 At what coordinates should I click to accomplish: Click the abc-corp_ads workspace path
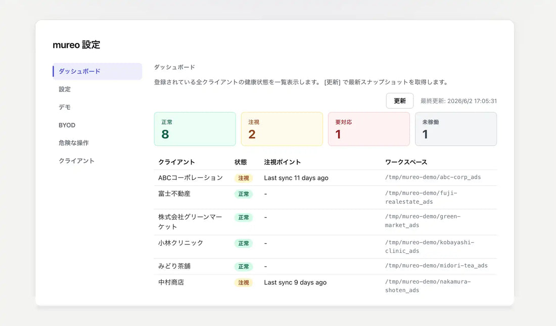click(x=433, y=177)
